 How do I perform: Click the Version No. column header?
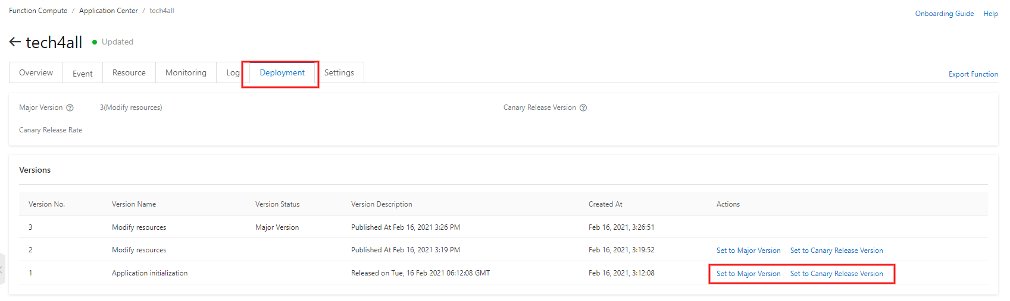[46, 204]
